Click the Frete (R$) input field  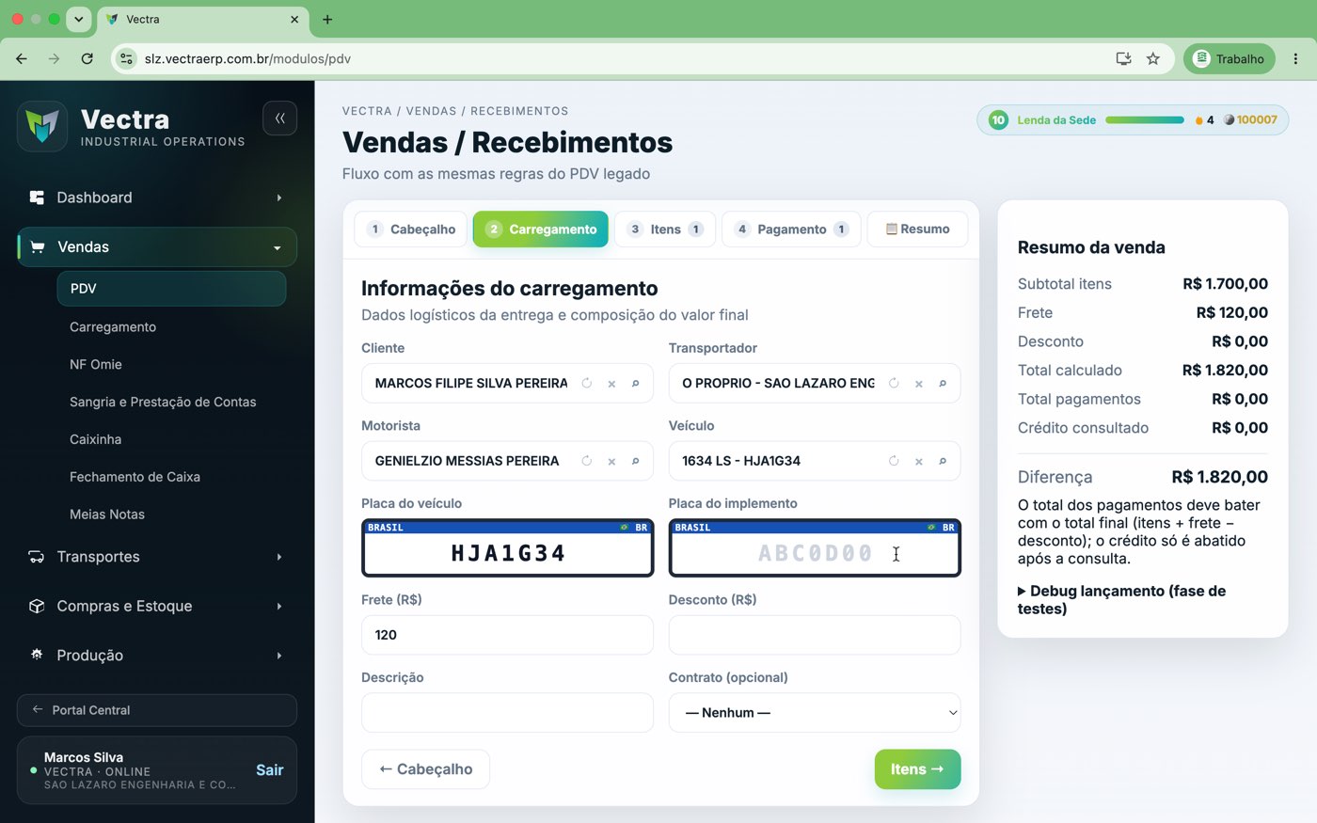(x=507, y=635)
